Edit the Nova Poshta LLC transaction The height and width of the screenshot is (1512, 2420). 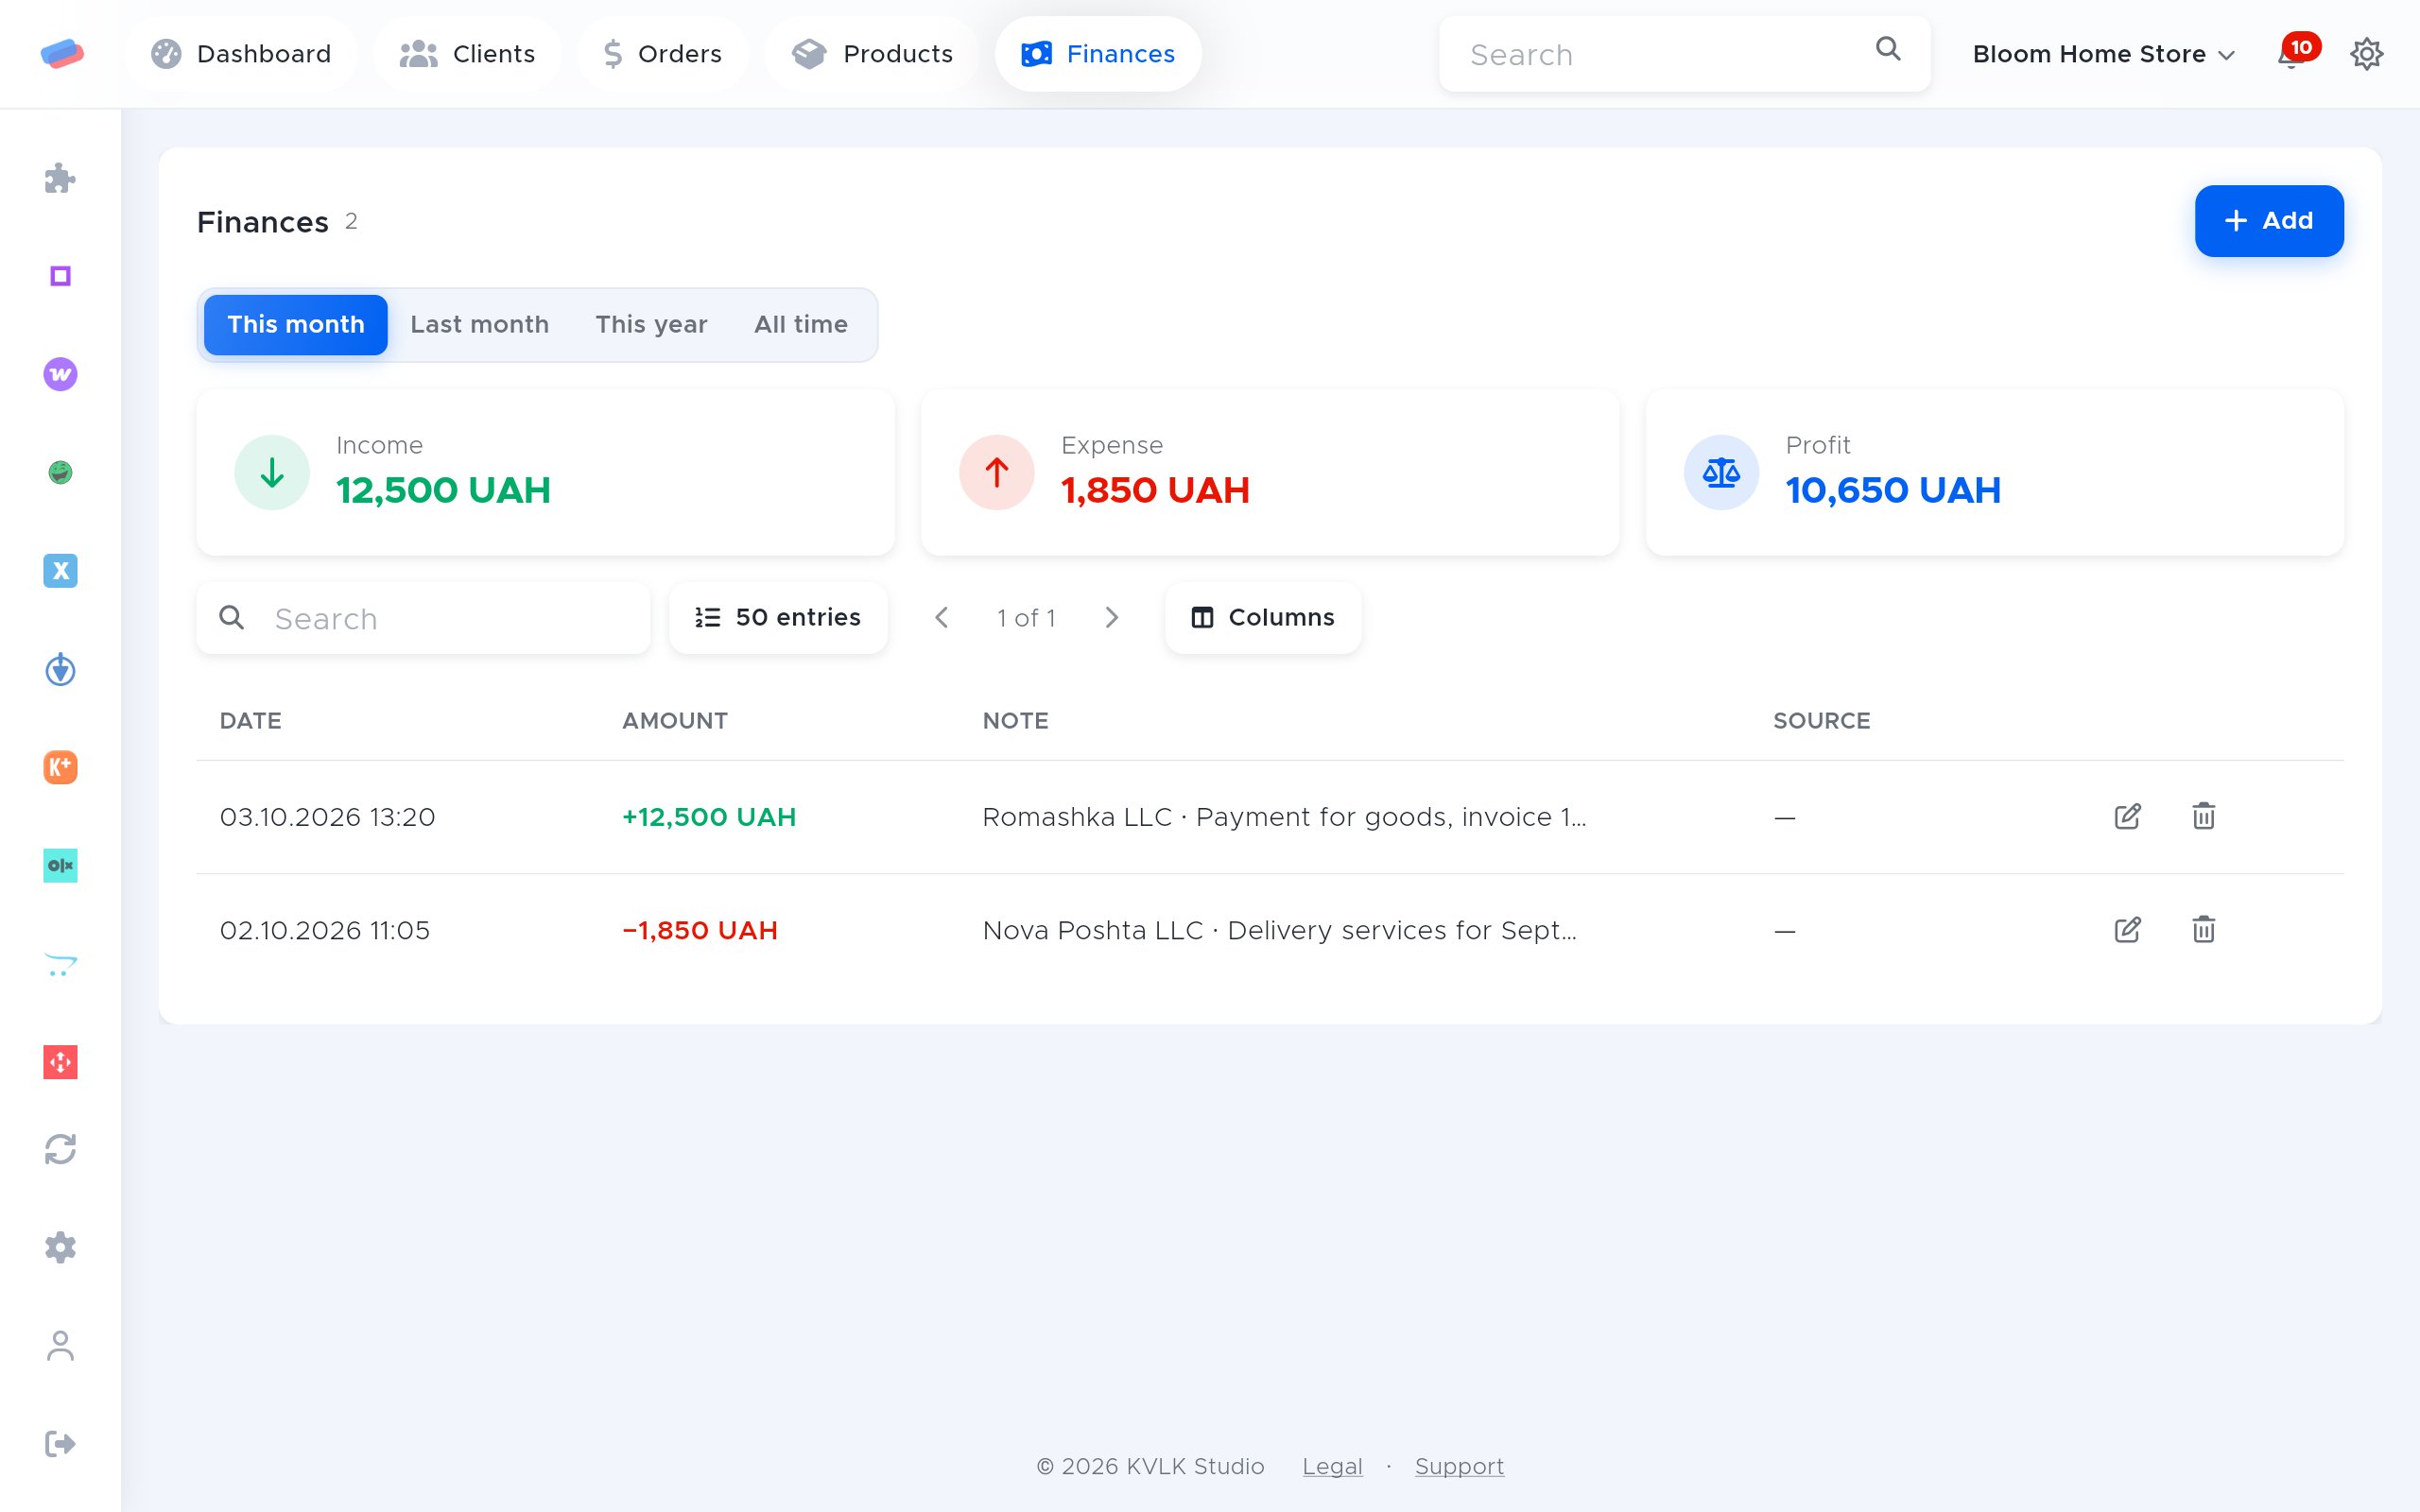(2128, 930)
